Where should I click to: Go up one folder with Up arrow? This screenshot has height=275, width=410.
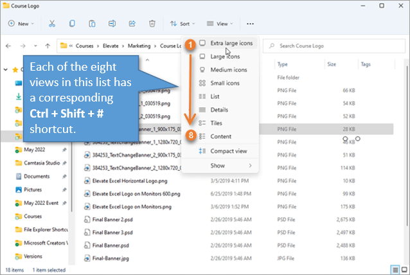pos(48,46)
